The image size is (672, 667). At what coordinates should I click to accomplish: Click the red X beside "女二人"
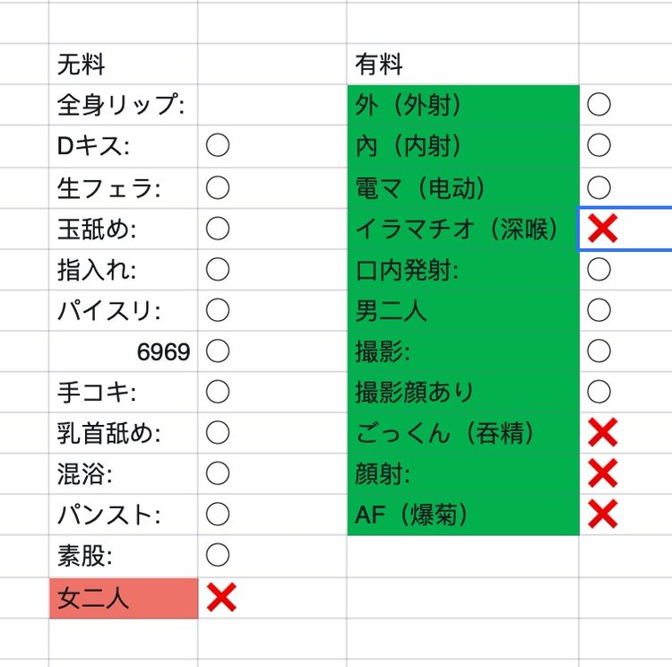[220, 598]
